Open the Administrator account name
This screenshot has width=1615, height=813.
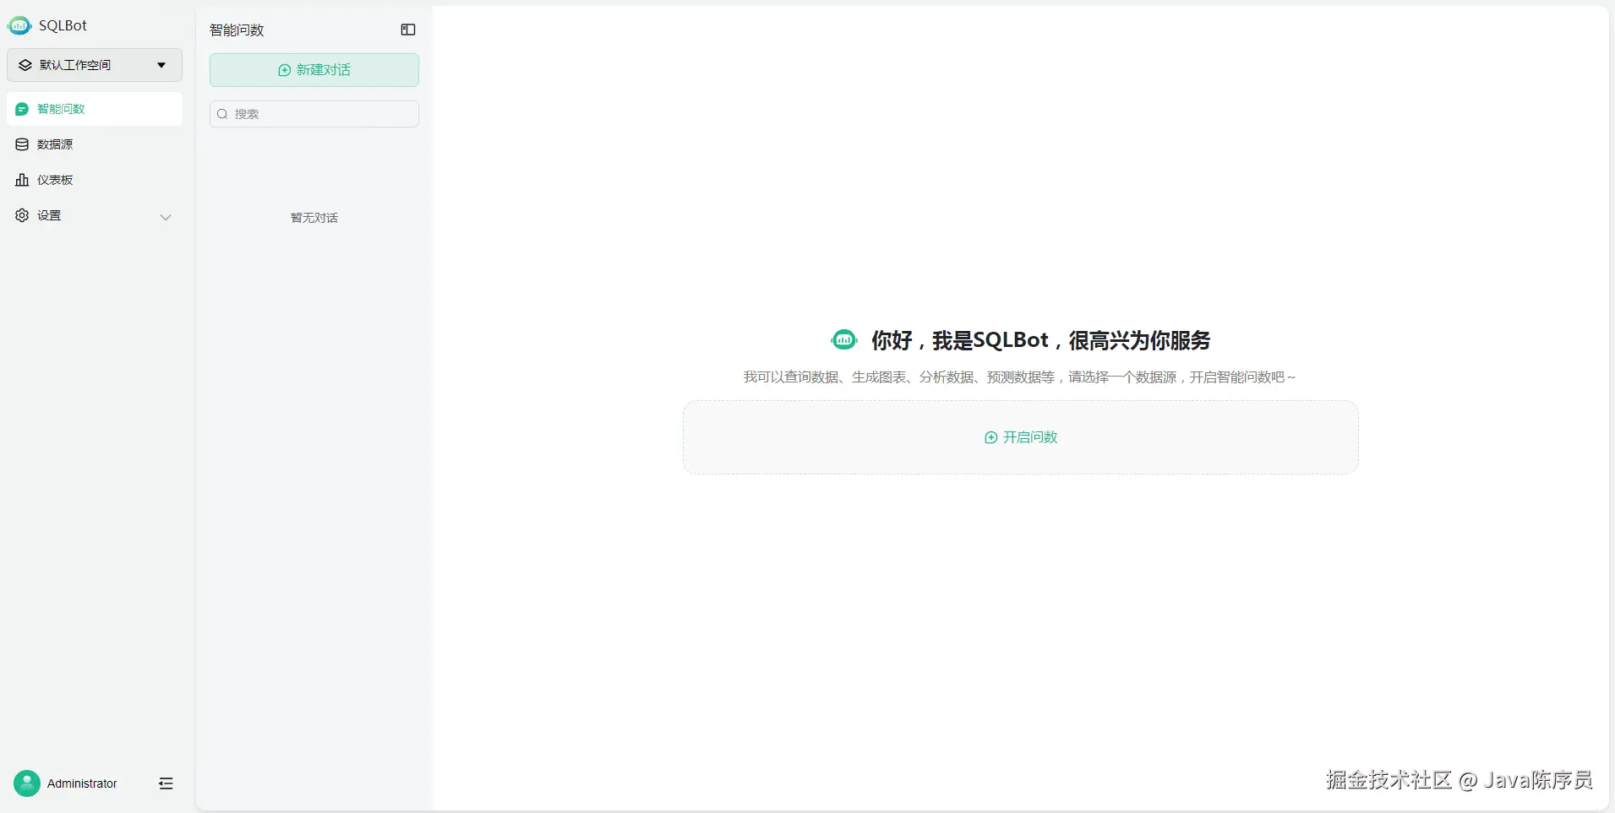[82, 783]
